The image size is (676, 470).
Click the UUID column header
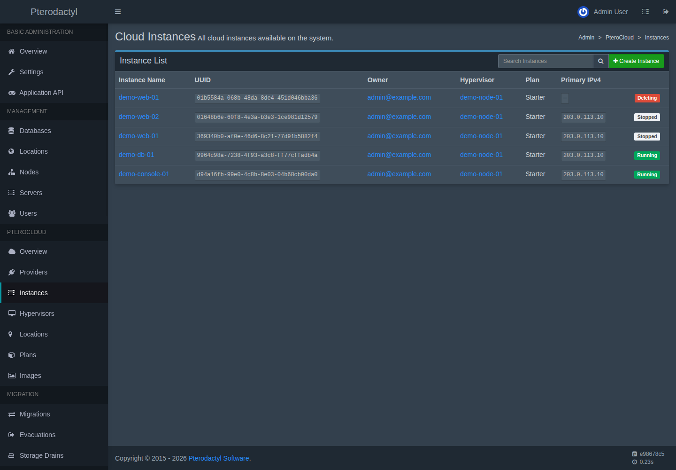pyautogui.click(x=203, y=80)
